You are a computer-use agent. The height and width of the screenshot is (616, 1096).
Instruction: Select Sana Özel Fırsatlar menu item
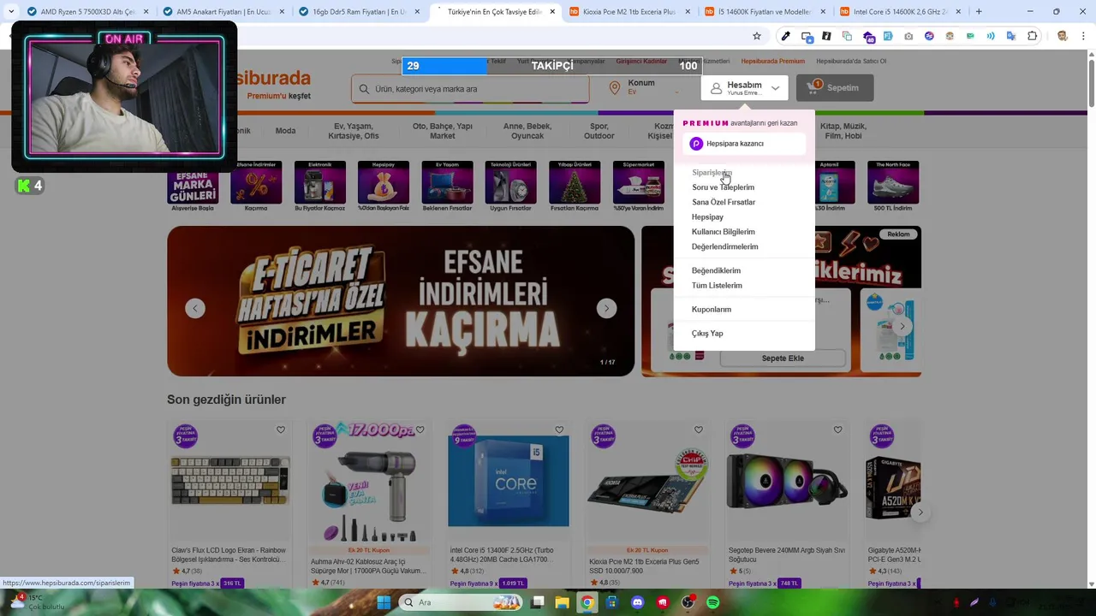point(724,202)
